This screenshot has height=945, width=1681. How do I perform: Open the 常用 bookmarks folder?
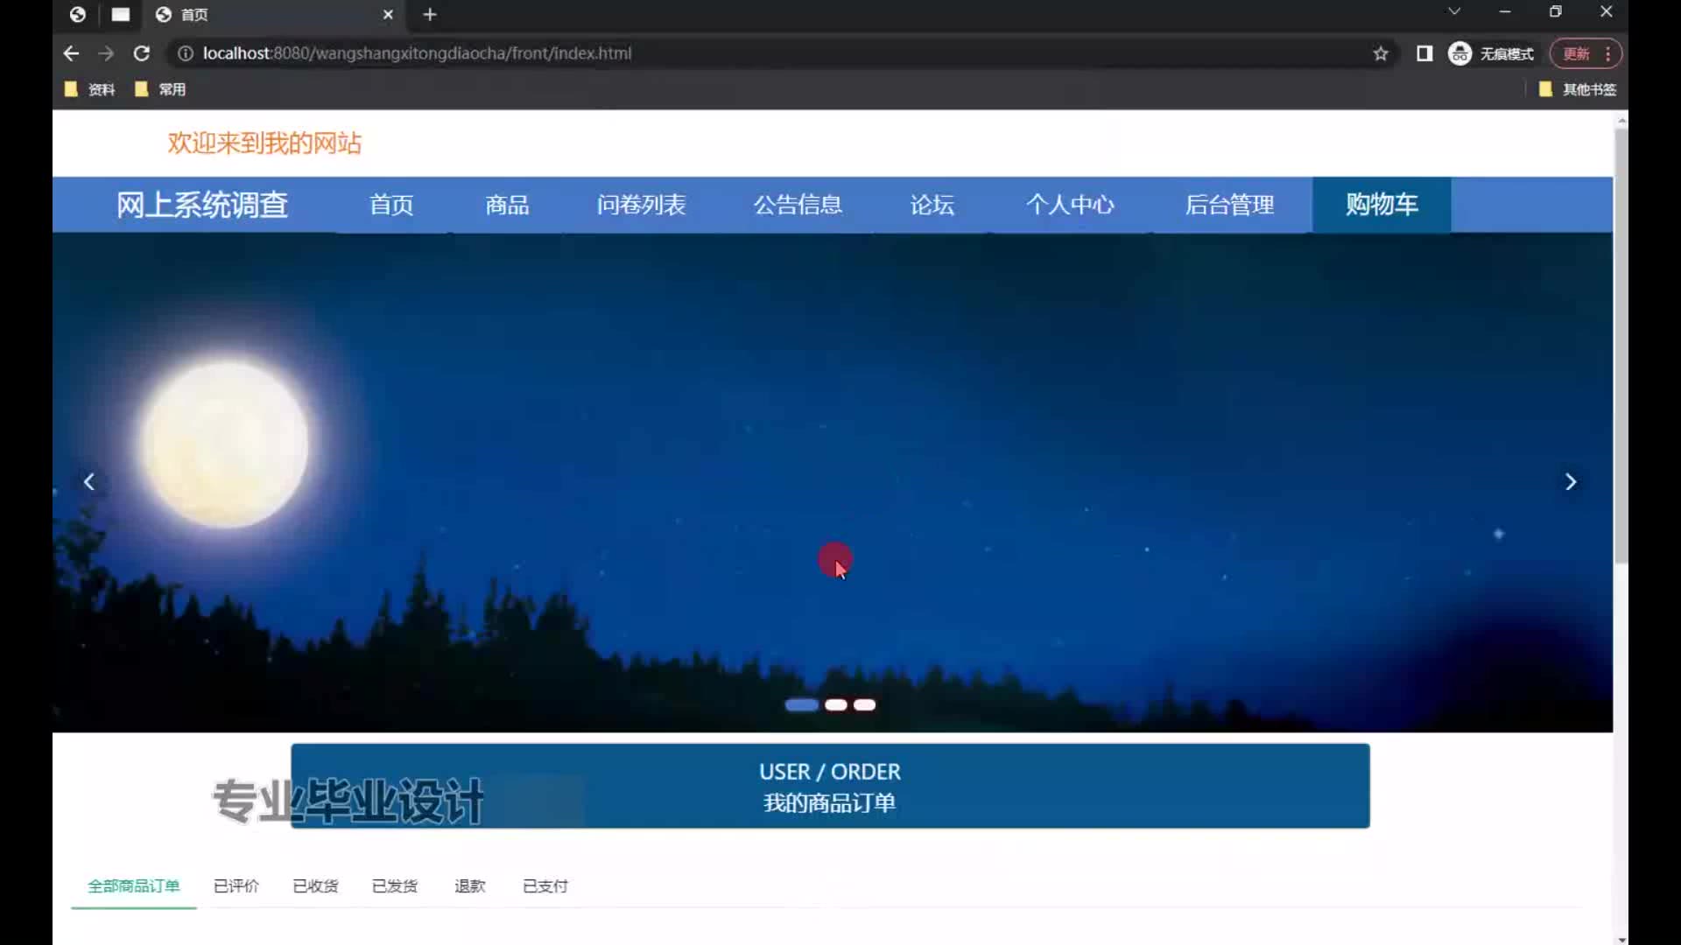[160, 89]
